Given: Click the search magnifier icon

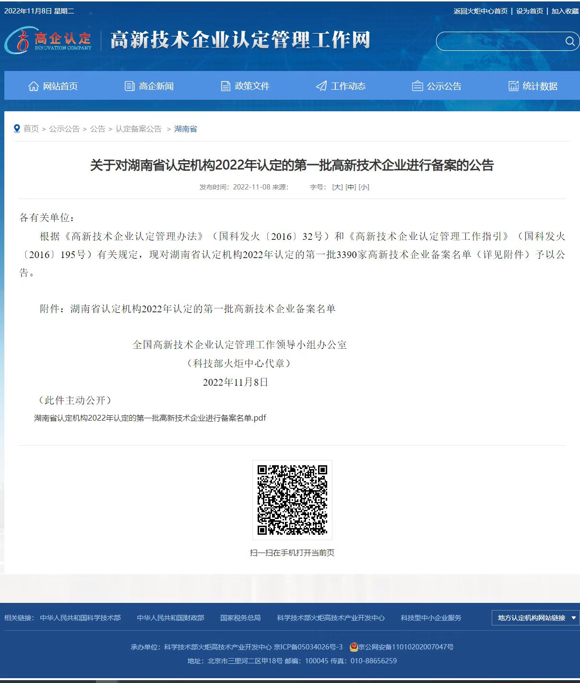Looking at the screenshot, I should (569, 41).
